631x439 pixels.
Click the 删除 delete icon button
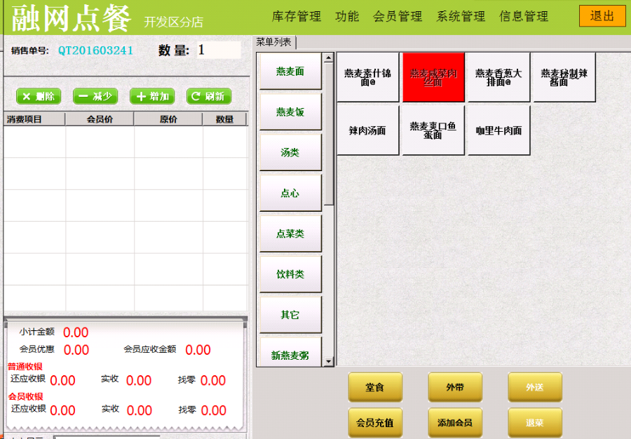click(x=39, y=96)
